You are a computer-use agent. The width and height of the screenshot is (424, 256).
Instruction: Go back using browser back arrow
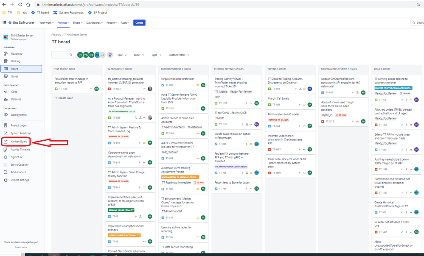tap(4, 5)
